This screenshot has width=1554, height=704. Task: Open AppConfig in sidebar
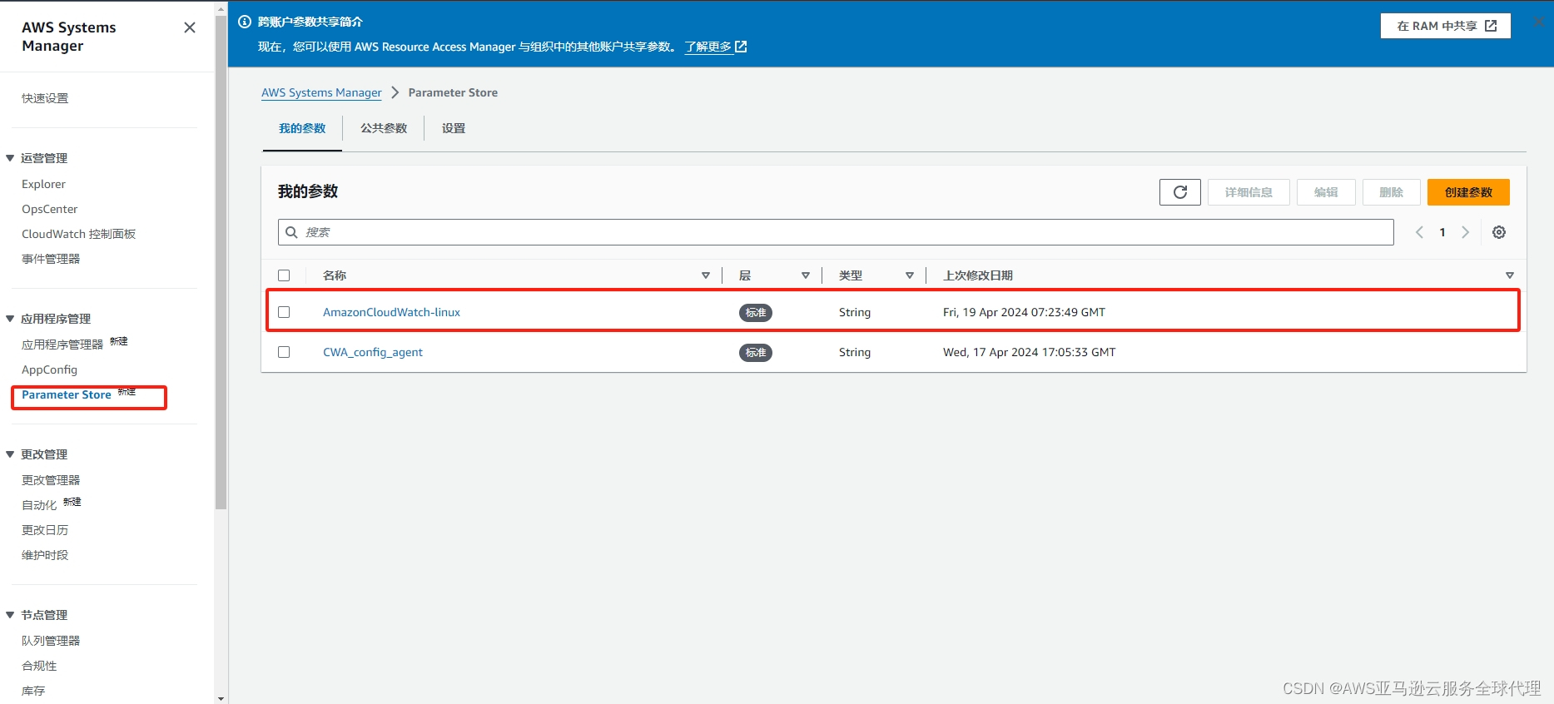coord(49,369)
